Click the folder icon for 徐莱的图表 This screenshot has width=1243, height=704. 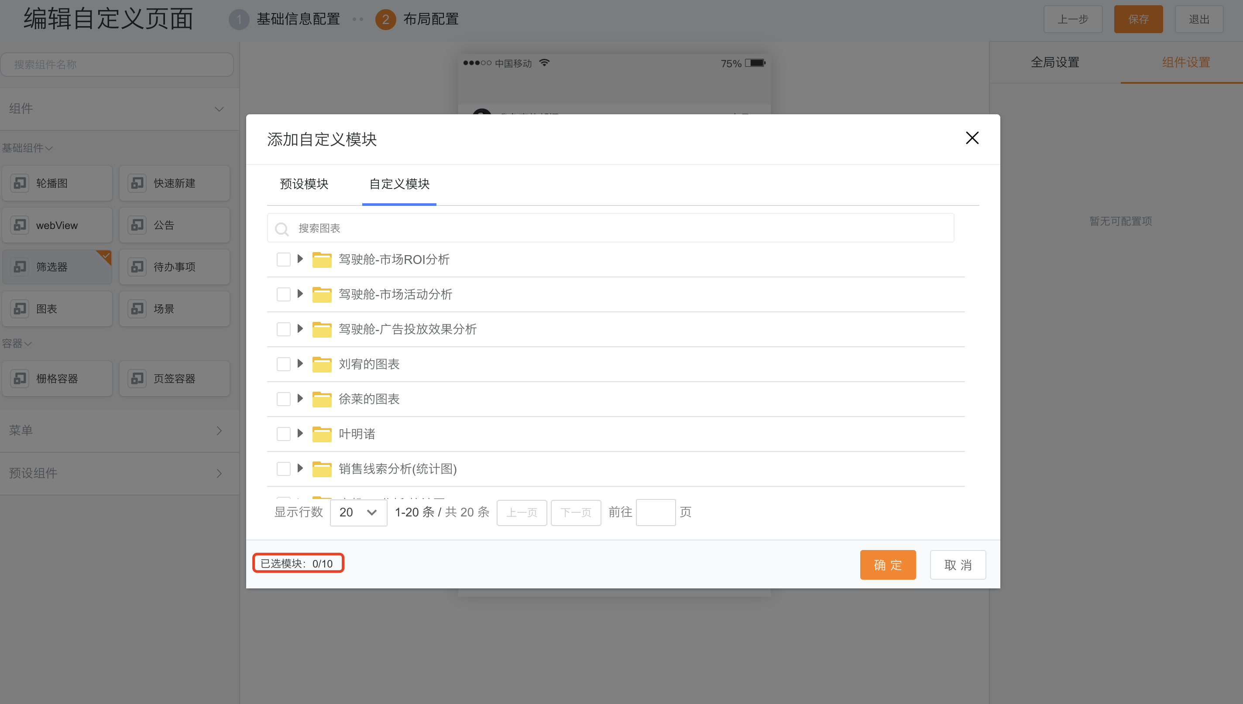tap(322, 399)
